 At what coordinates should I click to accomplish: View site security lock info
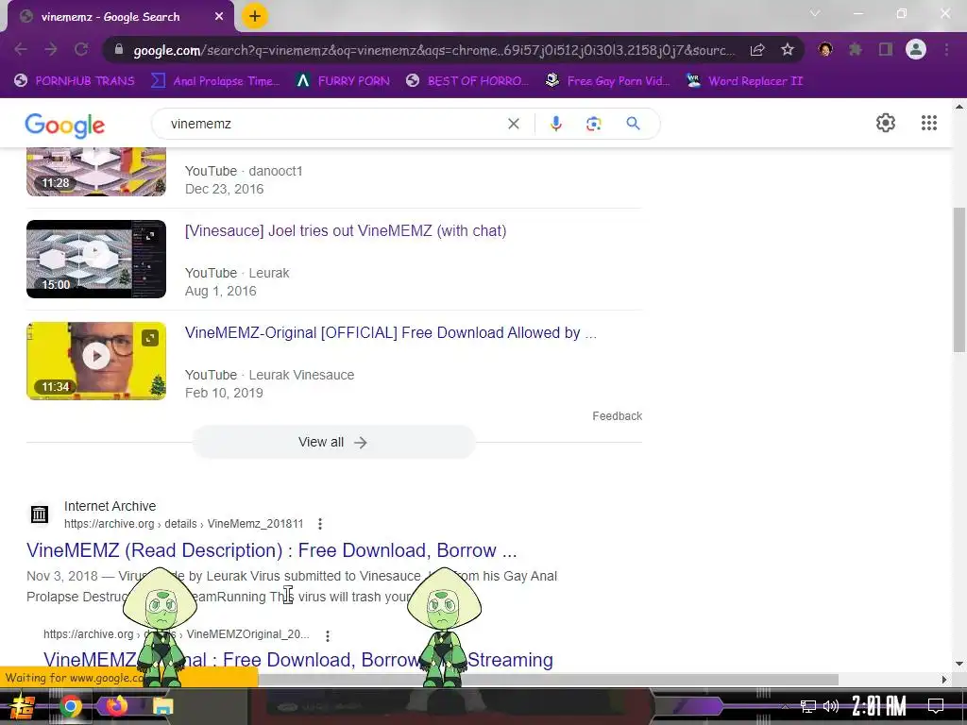click(119, 50)
